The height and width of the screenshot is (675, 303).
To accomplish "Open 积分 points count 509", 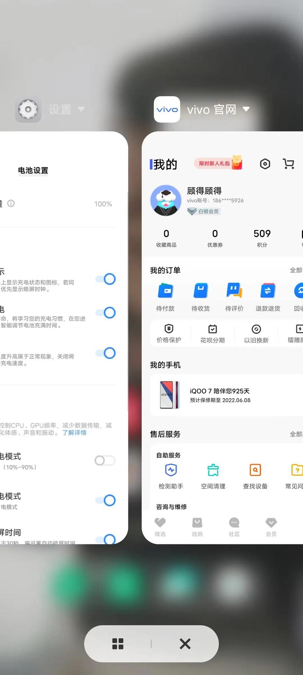I will pyautogui.click(x=262, y=238).
